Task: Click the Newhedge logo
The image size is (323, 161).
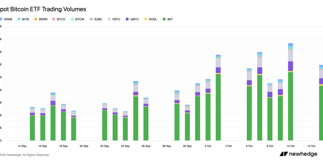Action: coord(298,154)
